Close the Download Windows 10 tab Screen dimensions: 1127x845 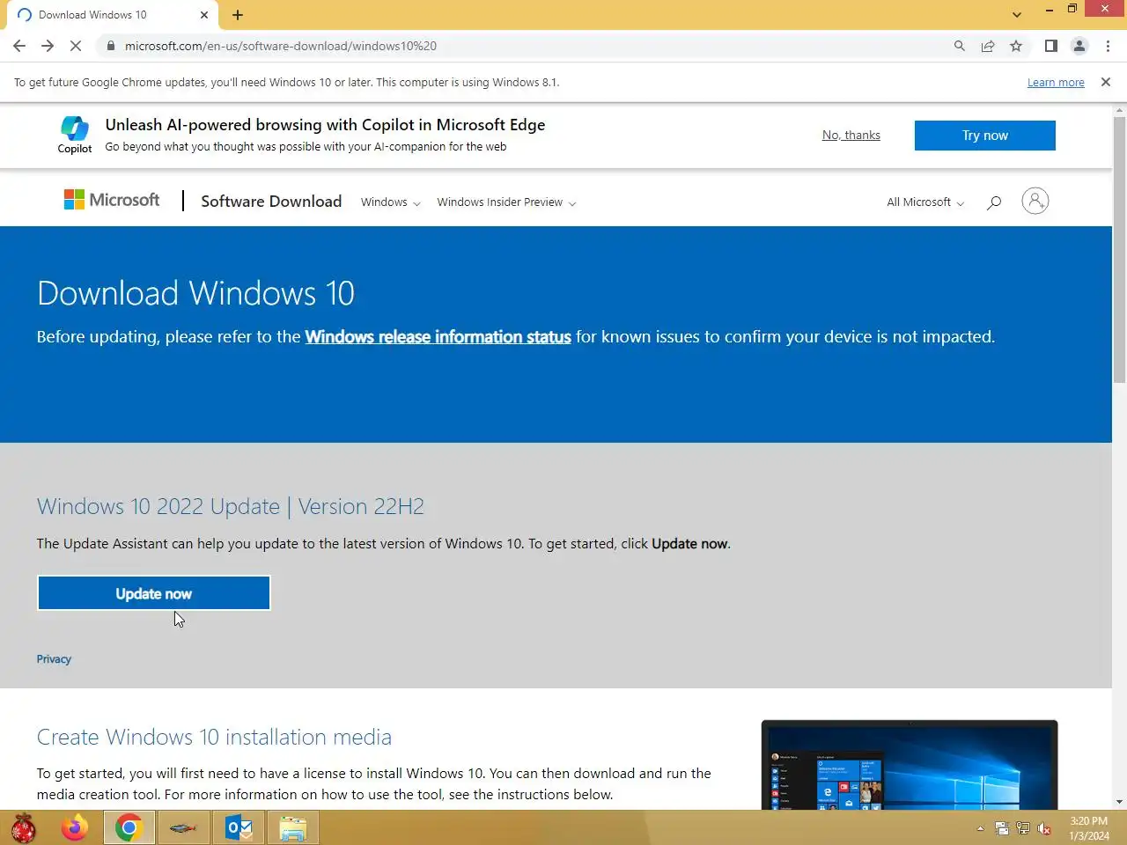click(204, 15)
